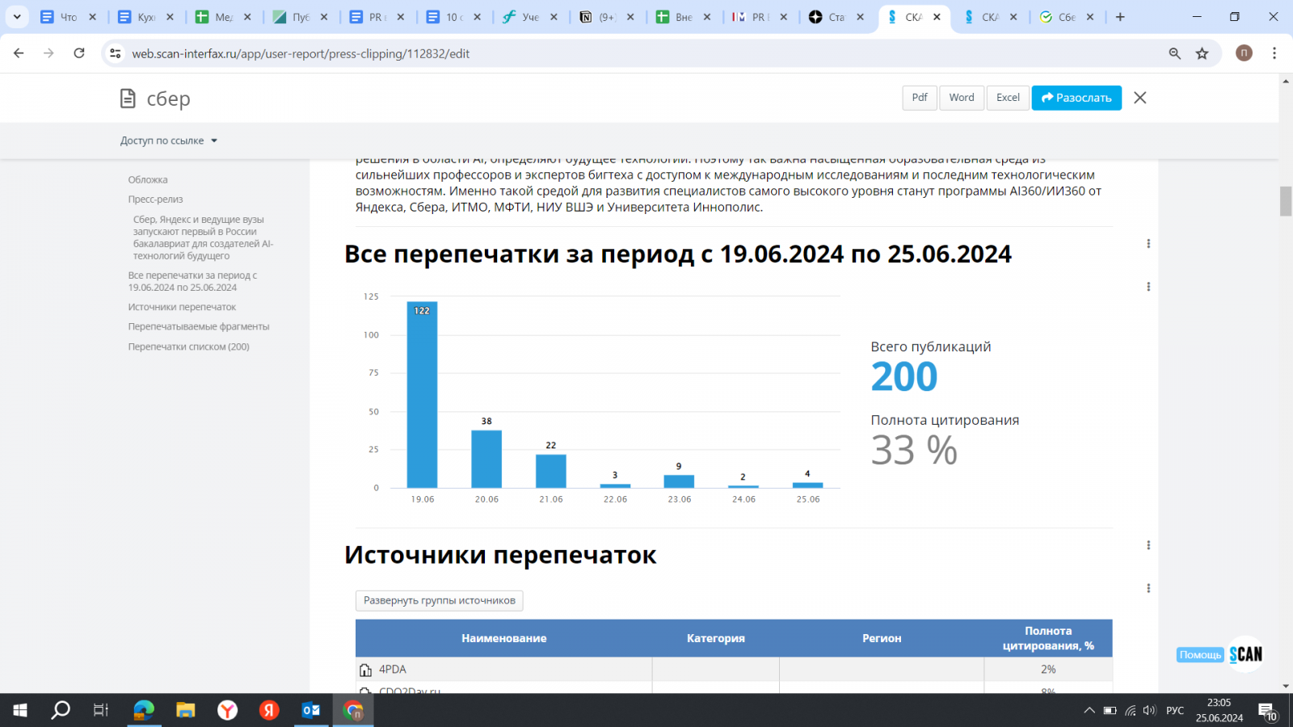Open Outlook from the taskbar
This screenshot has height=727, width=1293.
click(x=311, y=710)
